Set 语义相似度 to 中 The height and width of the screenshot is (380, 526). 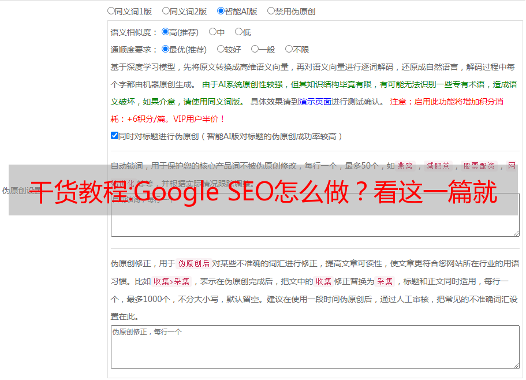coord(212,32)
